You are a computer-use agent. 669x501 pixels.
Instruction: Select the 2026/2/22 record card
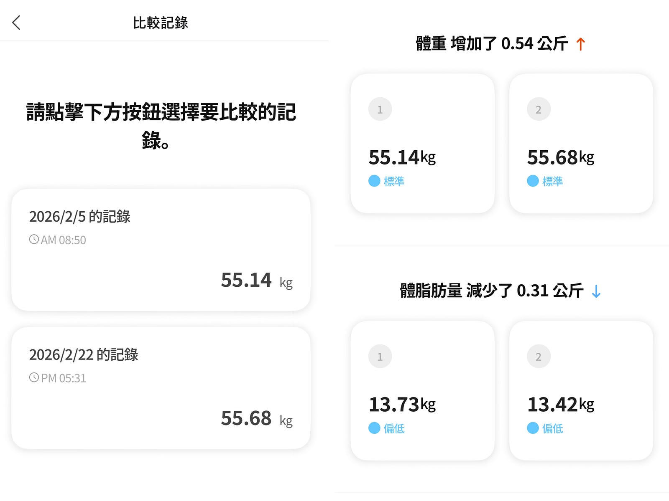[x=161, y=388]
